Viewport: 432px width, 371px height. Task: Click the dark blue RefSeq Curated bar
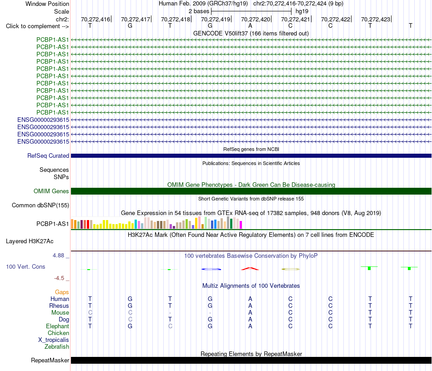click(x=251, y=155)
